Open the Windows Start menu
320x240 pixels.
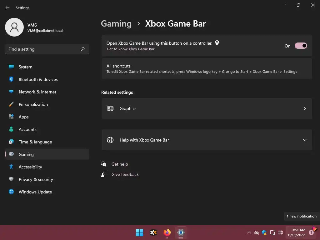coord(140,232)
